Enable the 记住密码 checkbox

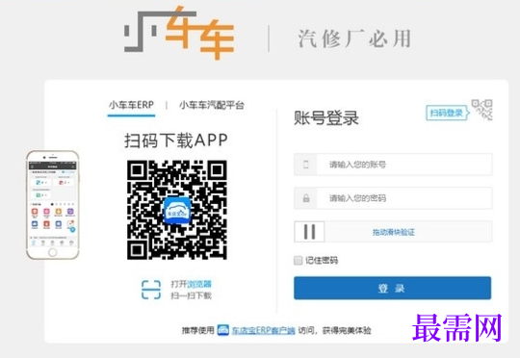(x=298, y=260)
